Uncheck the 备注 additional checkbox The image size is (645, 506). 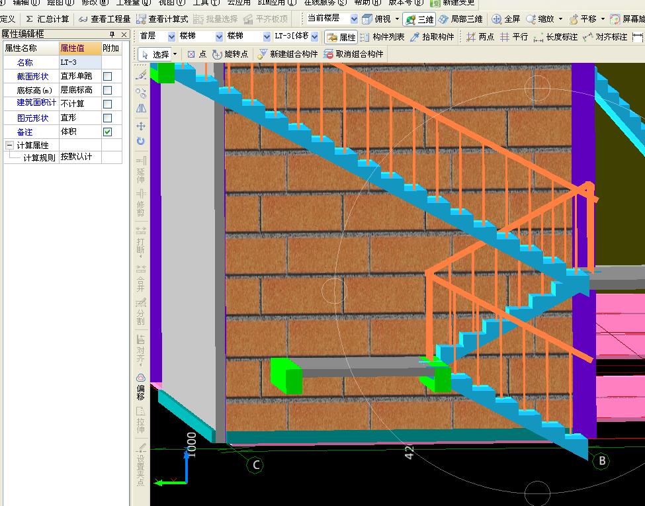[108, 132]
